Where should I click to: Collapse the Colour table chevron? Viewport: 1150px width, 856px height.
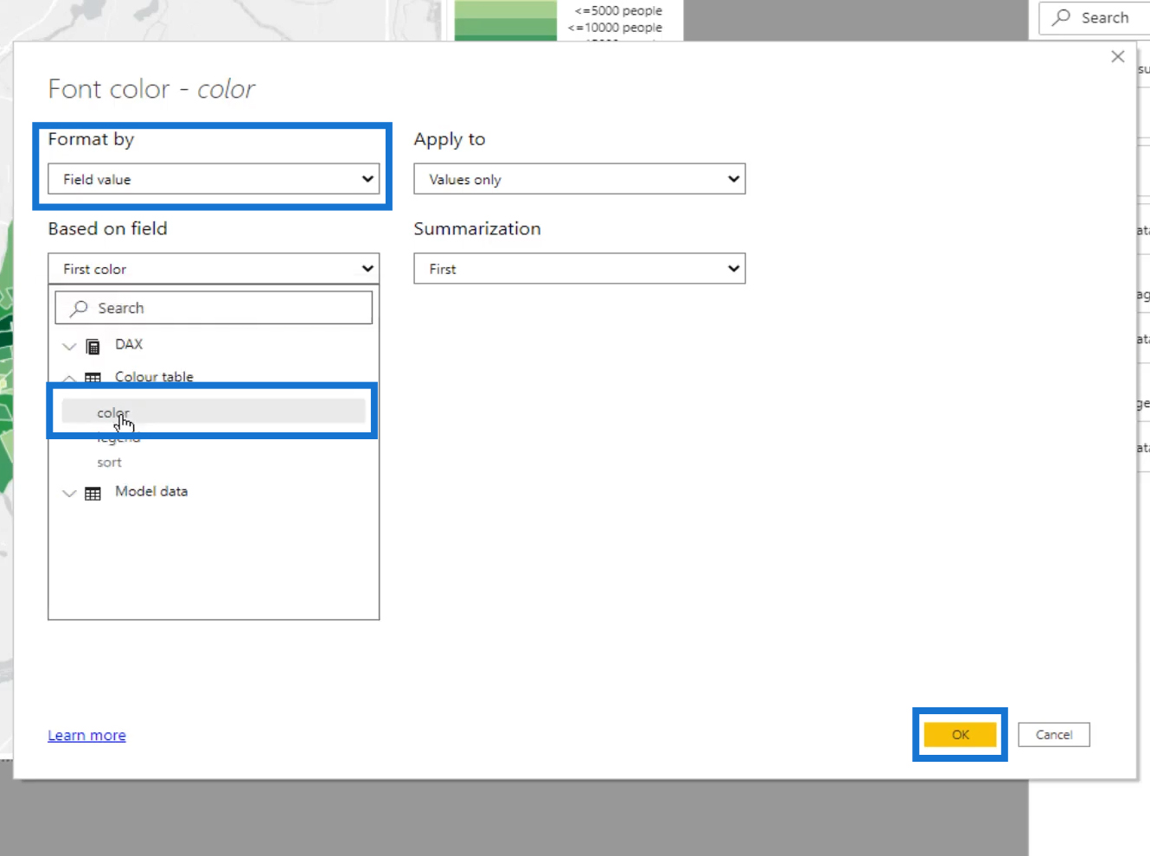click(69, 379)
